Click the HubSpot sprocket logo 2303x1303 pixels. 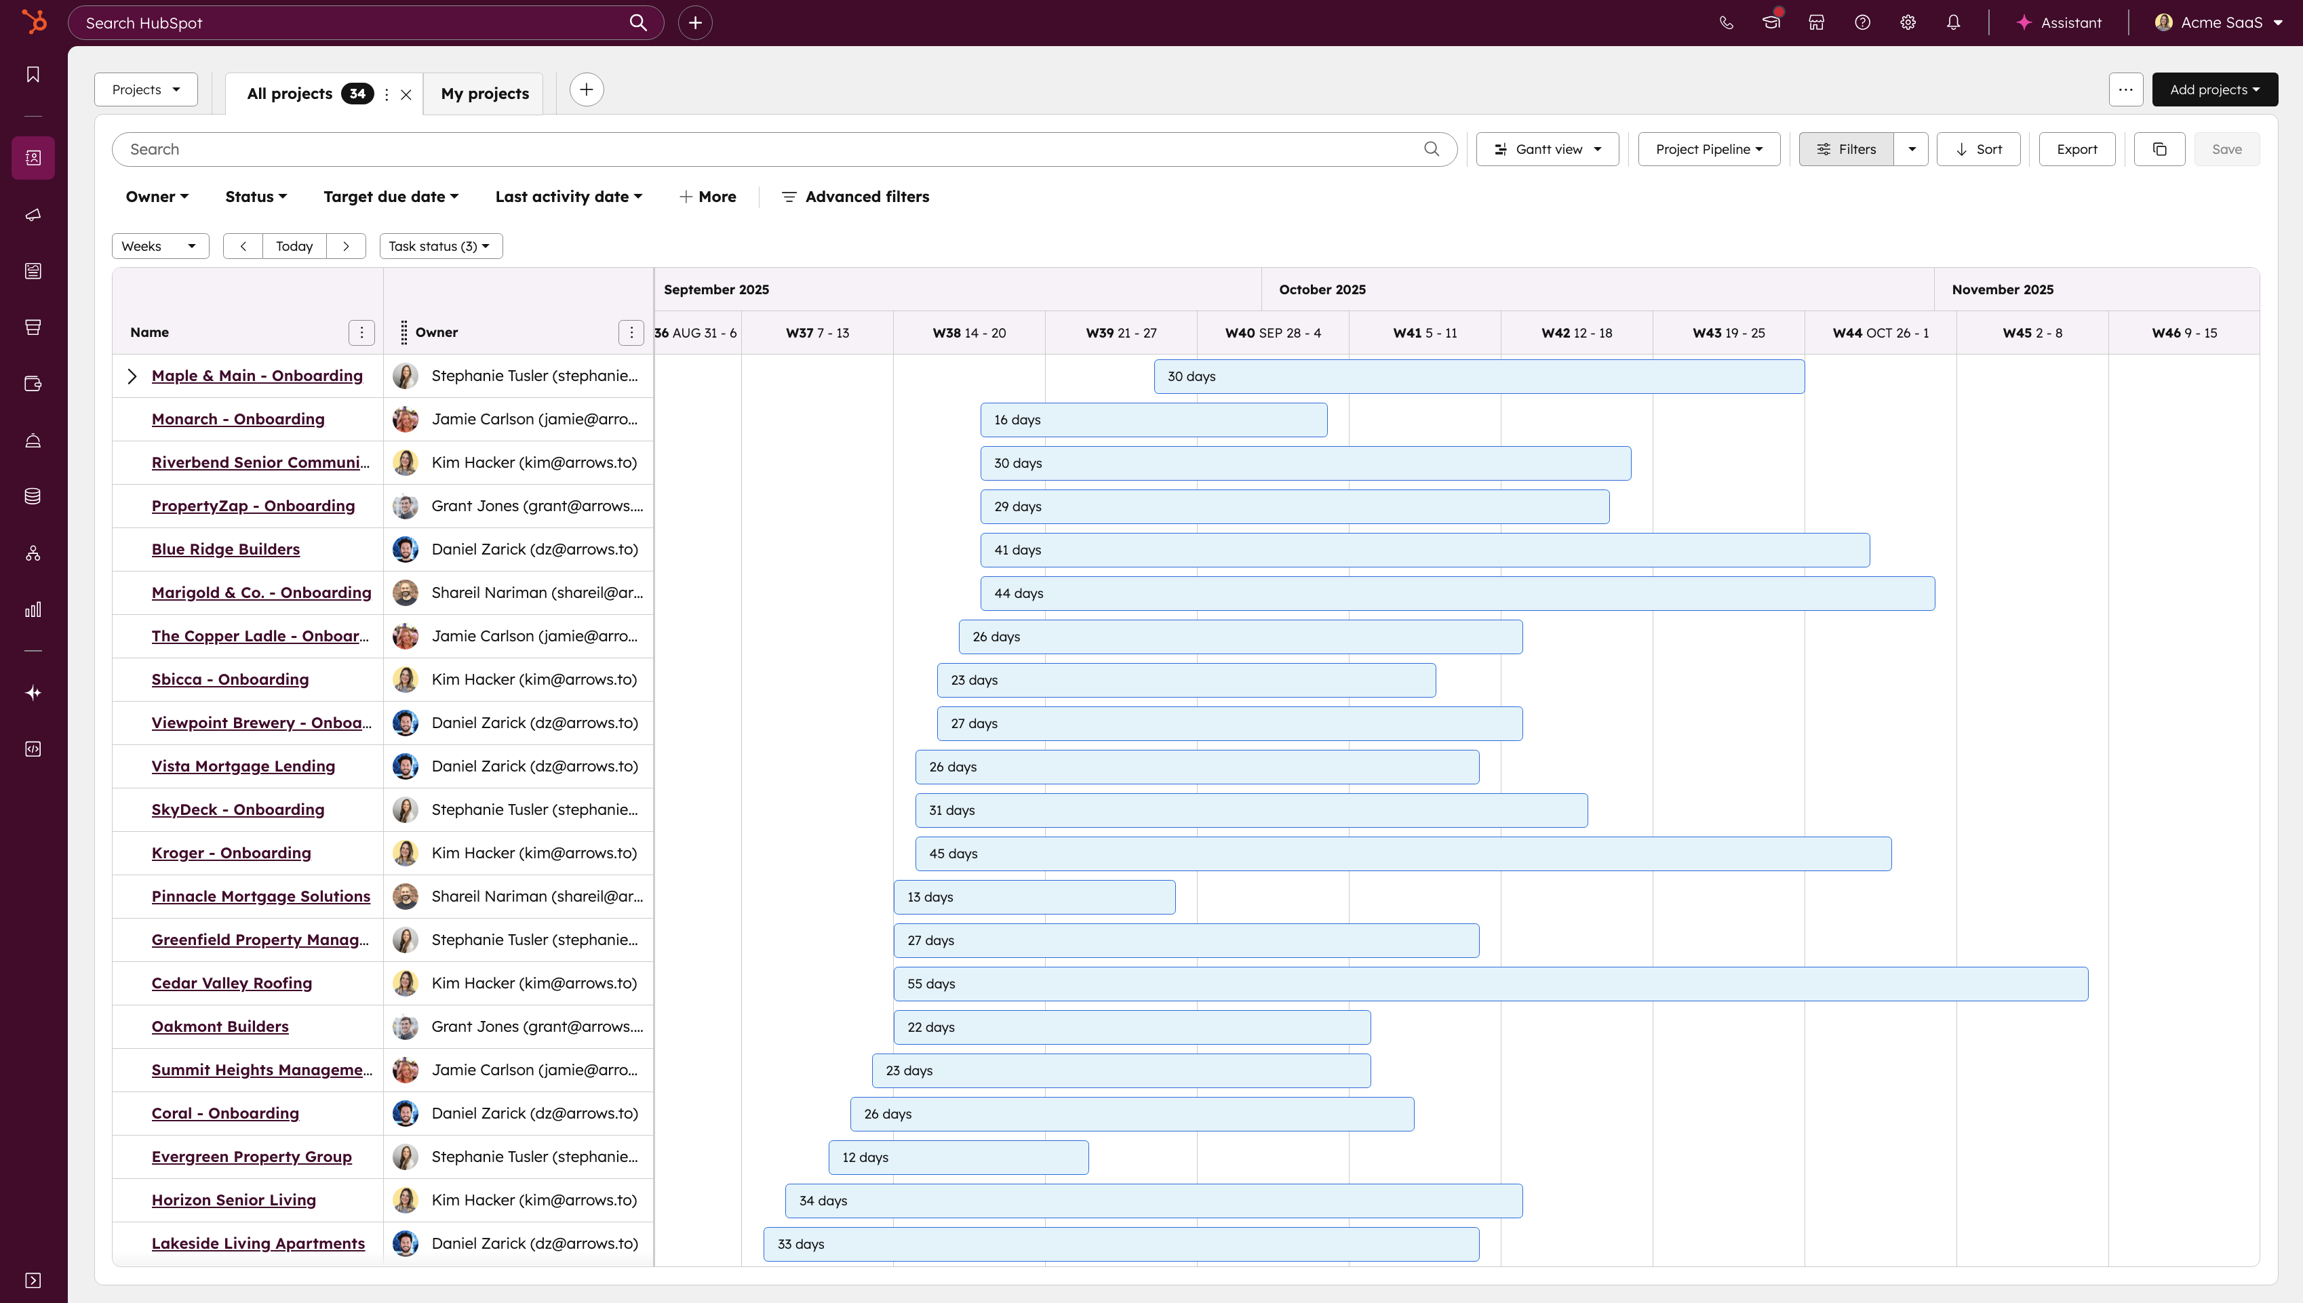33,22
